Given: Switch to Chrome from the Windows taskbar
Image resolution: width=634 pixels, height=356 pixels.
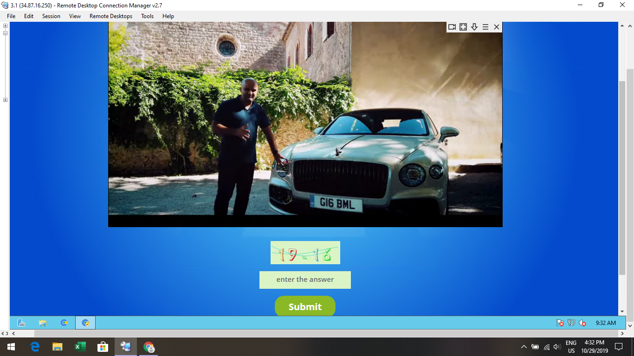Looking at the screenshot, I should [x=149, y=347].
